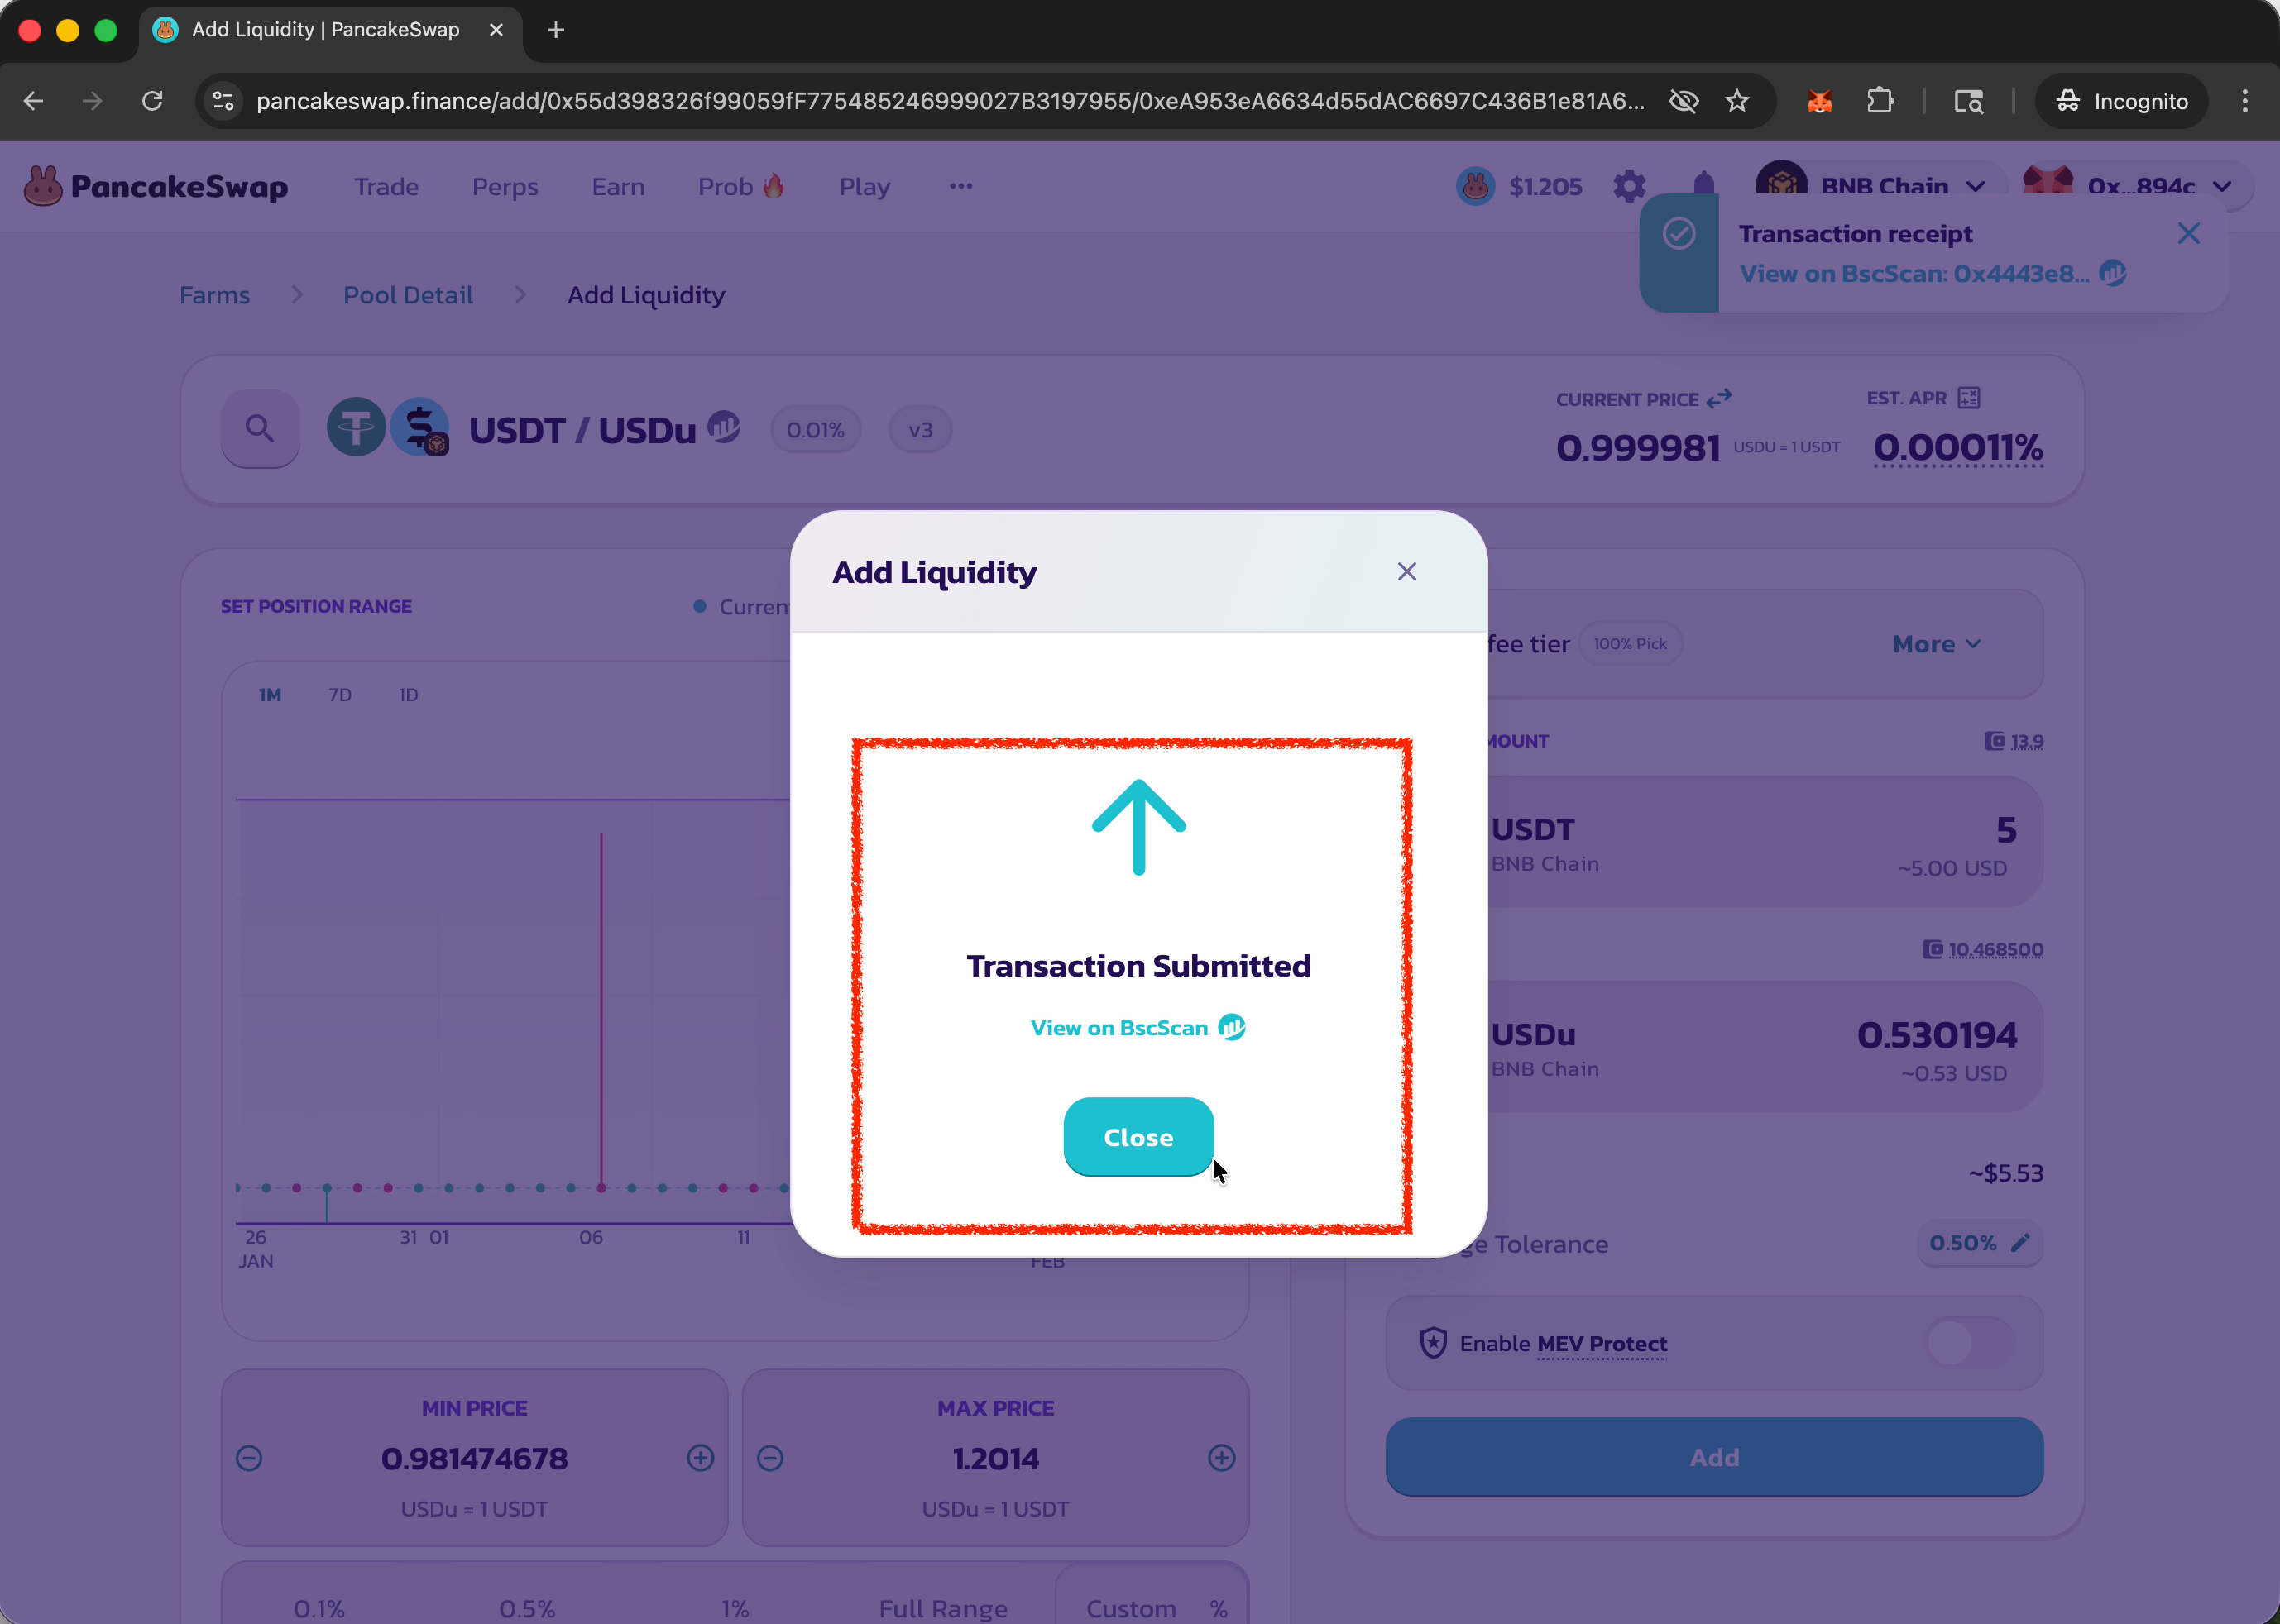
Task: Increase MIN PRICE with plus stepper
Action: (701, 1458)
